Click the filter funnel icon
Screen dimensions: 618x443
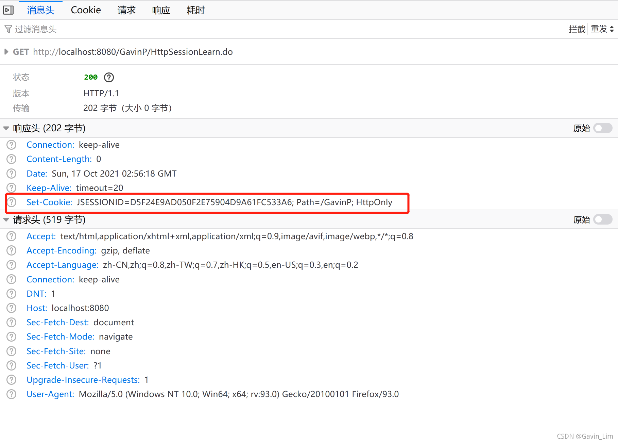coord(8,29)
